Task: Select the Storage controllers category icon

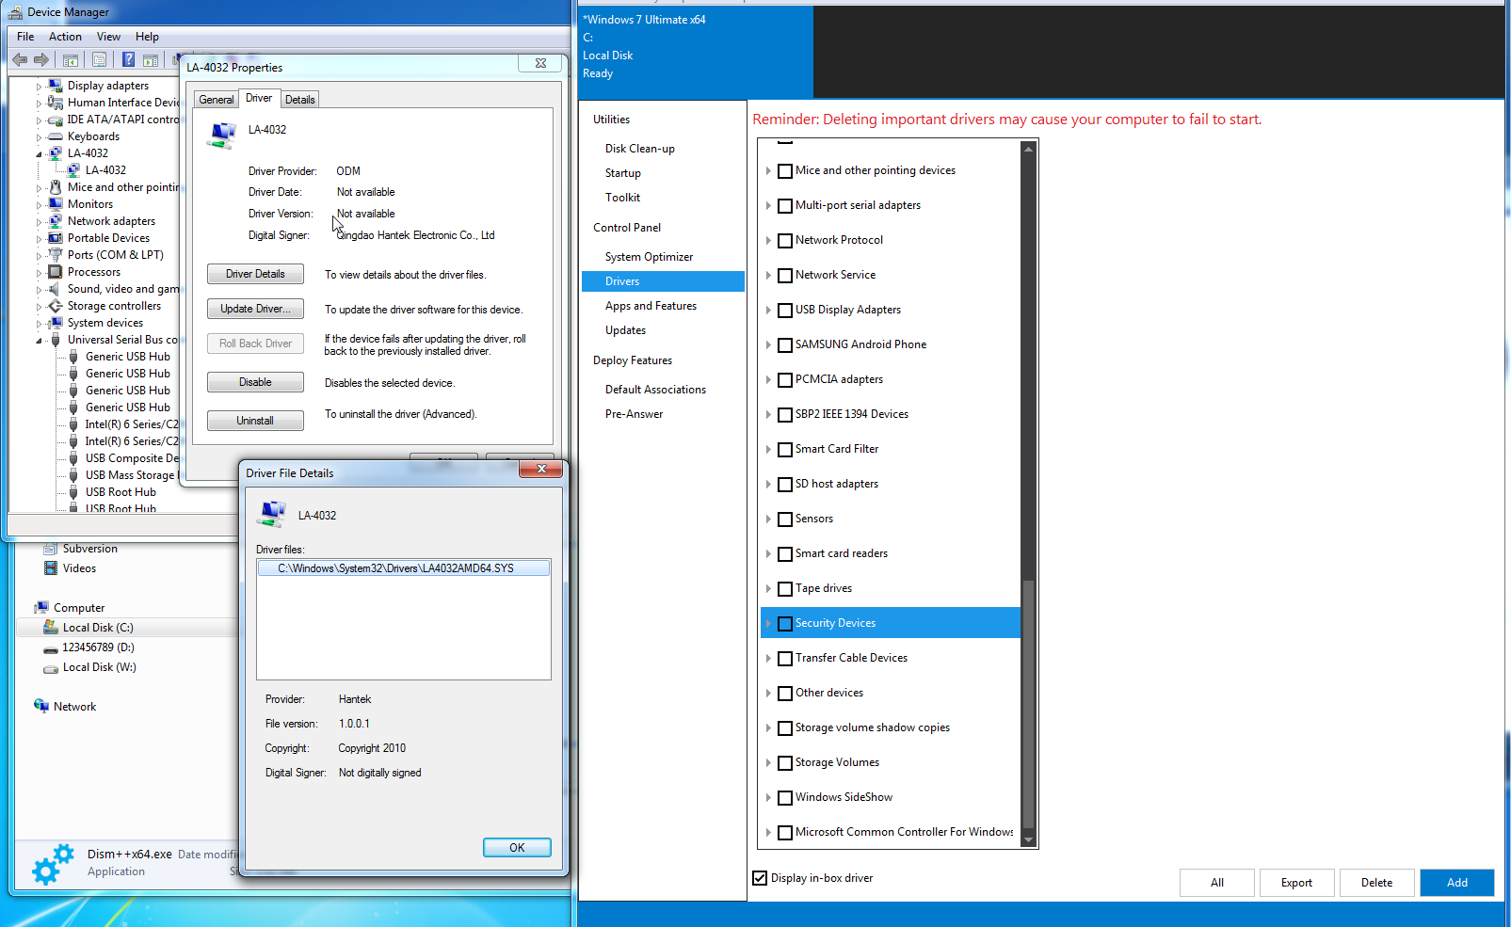Action: point(56,306)
